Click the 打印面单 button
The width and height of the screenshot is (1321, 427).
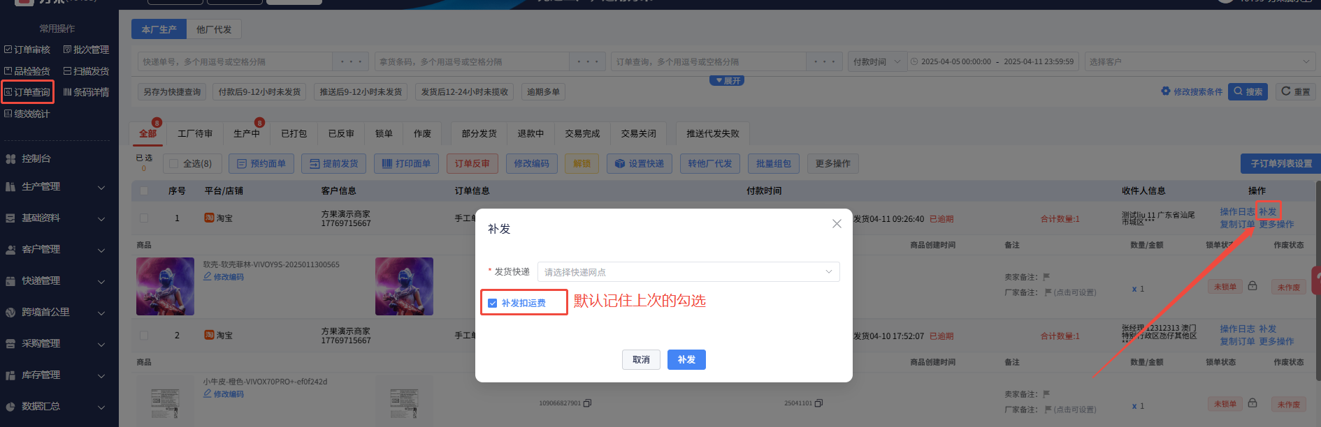pos(406,163)
